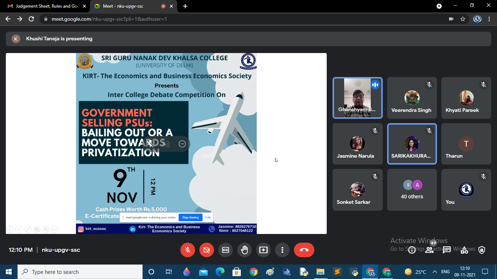497x279 pixels.
Task: Click Stop sharing in the sharing banner
Action: coord(190,217)
